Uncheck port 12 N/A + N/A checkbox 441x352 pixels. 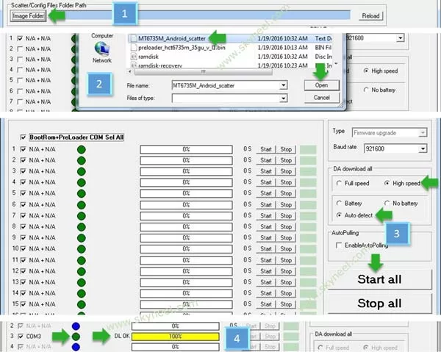coord(23,271)
